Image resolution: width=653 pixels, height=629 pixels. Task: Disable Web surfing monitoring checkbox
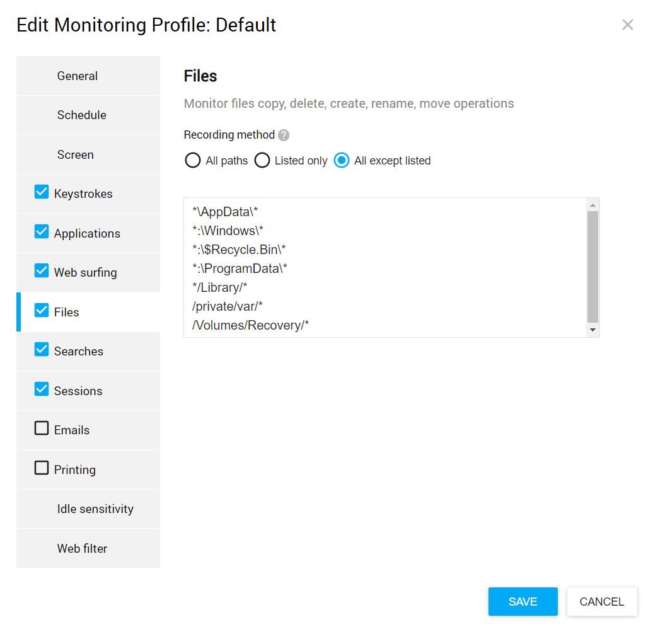coord(42,271)
